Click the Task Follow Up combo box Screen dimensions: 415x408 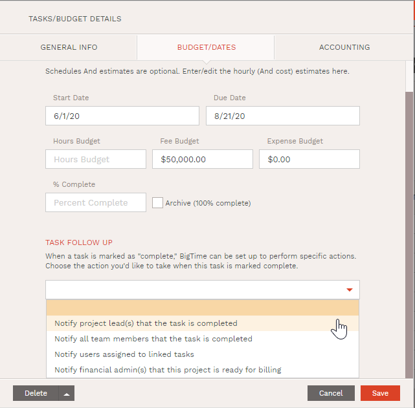tap(203, 290)
